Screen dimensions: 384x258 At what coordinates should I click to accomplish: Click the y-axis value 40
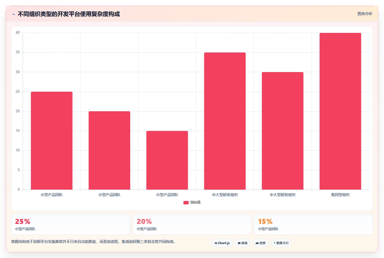(x=18, y=33)
